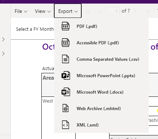Viewport: 158px width, 139px height.
Task: Go to previous page arrow
Action: 100,11
